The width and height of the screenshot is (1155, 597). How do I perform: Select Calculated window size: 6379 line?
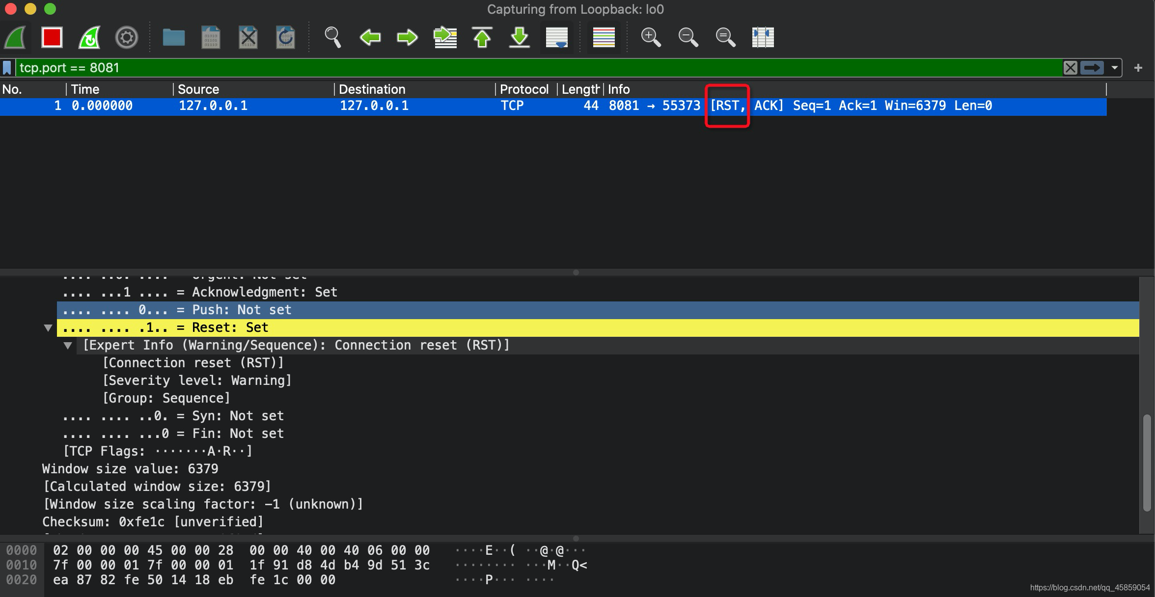(157, 487)
